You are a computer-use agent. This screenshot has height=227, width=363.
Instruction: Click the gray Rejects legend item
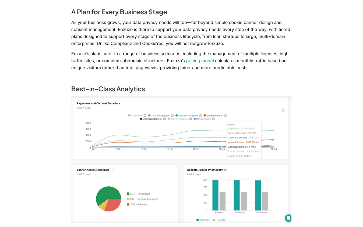click(219, 220)
